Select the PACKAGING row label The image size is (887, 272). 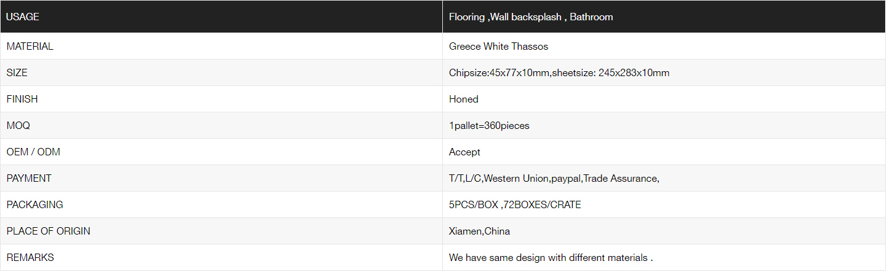coord(35,204)
